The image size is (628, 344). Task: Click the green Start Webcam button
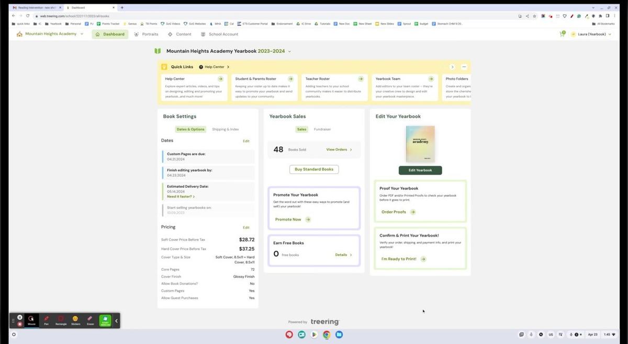[105, 320]
